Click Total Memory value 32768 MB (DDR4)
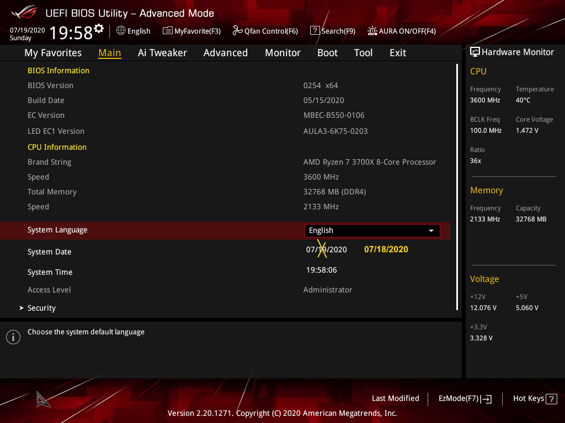 (335, 192)
